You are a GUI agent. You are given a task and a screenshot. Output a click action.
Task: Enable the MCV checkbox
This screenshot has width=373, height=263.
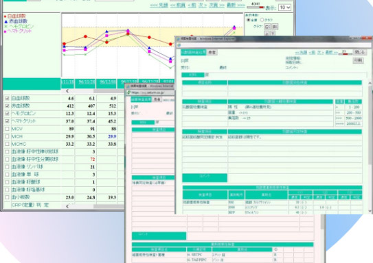[7, 129]
